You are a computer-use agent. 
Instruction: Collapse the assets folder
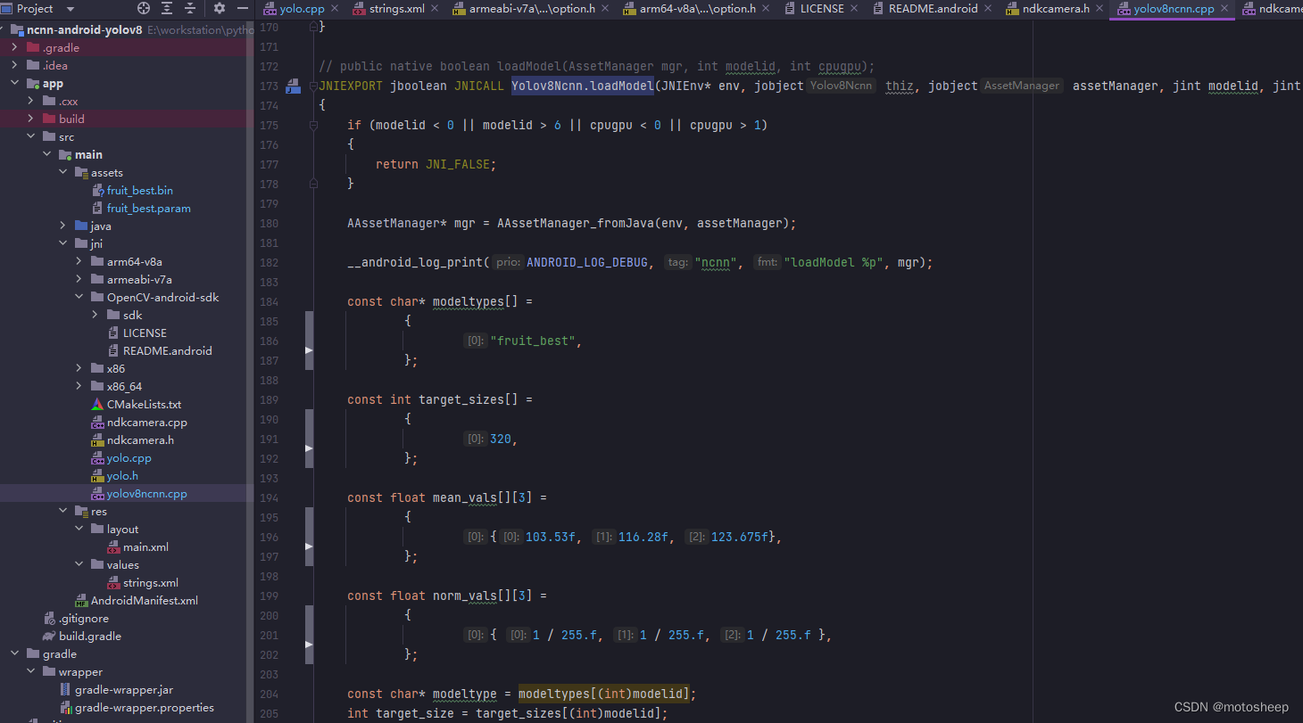63,172
